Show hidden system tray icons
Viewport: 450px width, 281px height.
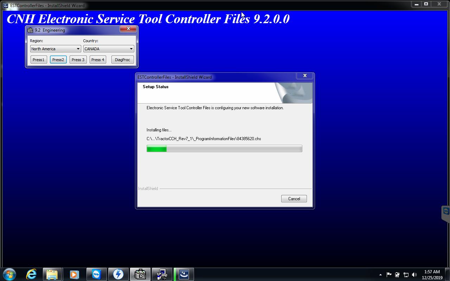380,275
